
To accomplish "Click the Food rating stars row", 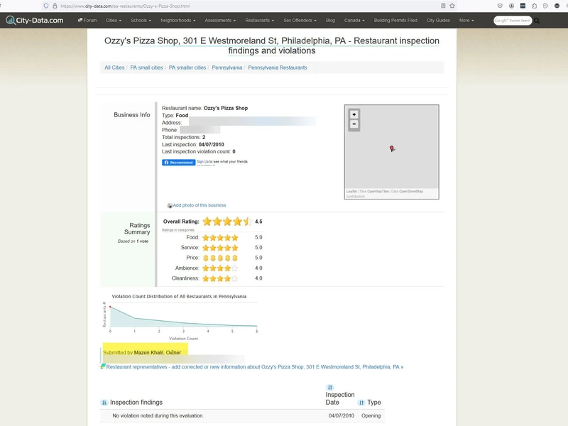I will coord(220,238).
